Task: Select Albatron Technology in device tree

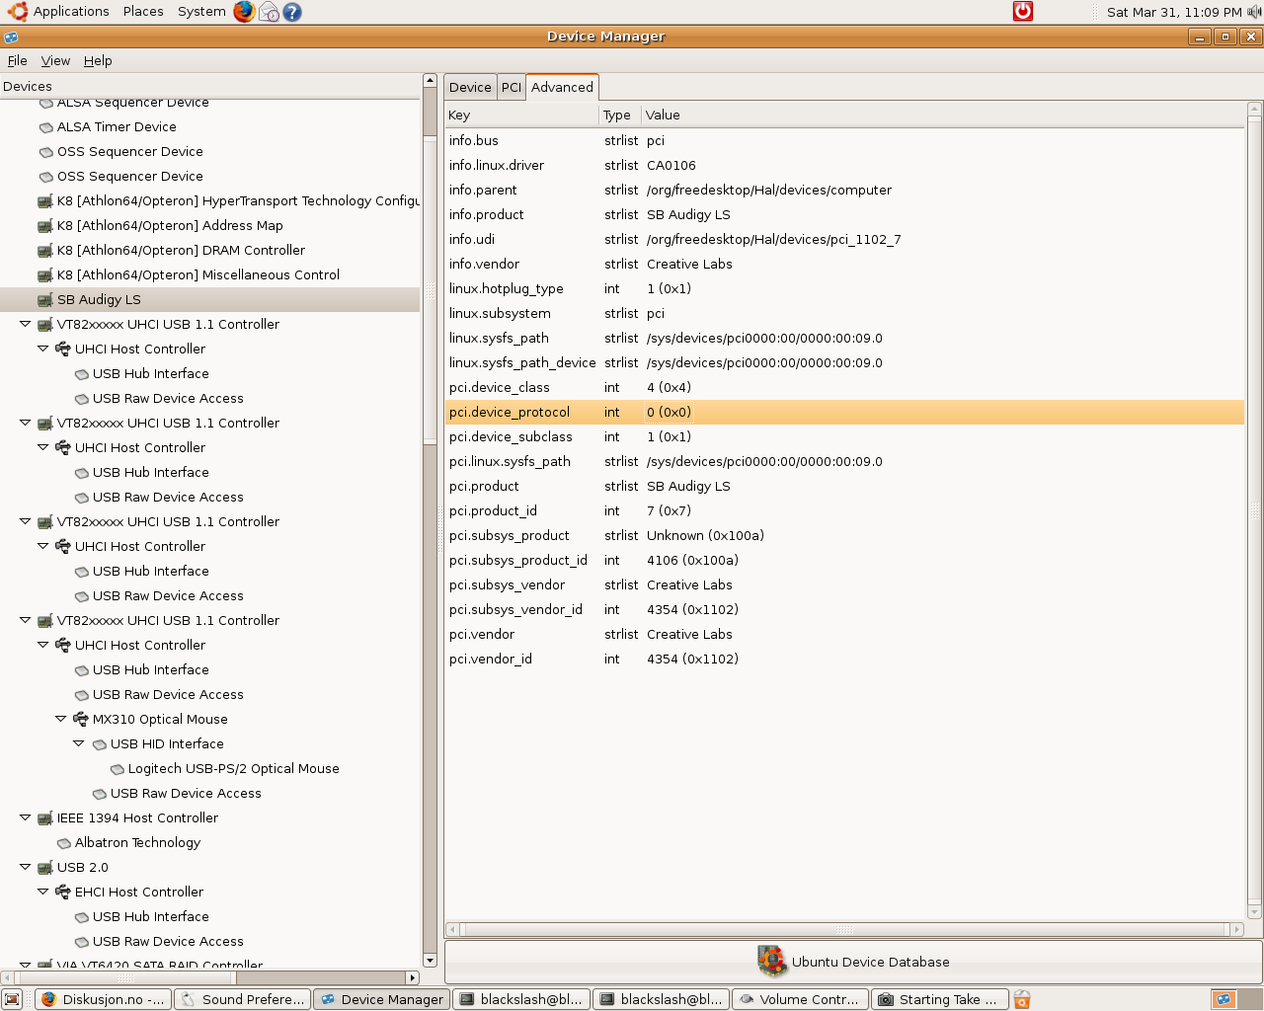Action: point(137,842)
